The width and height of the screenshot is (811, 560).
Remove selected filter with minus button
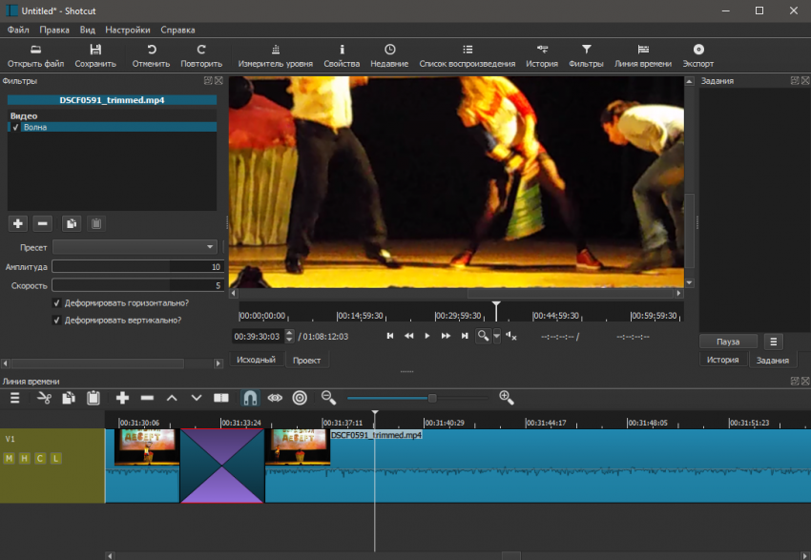click(42, 223)
